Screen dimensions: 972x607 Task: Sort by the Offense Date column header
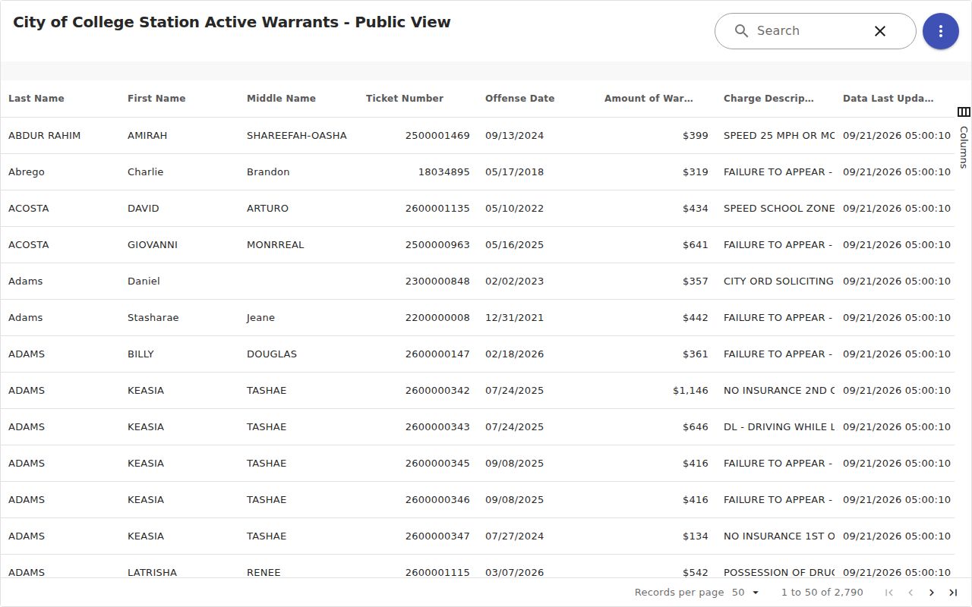click(520, 99)
